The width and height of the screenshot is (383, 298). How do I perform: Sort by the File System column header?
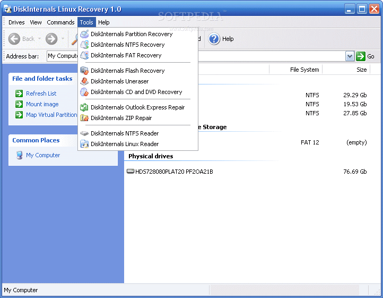click(296, 70)
